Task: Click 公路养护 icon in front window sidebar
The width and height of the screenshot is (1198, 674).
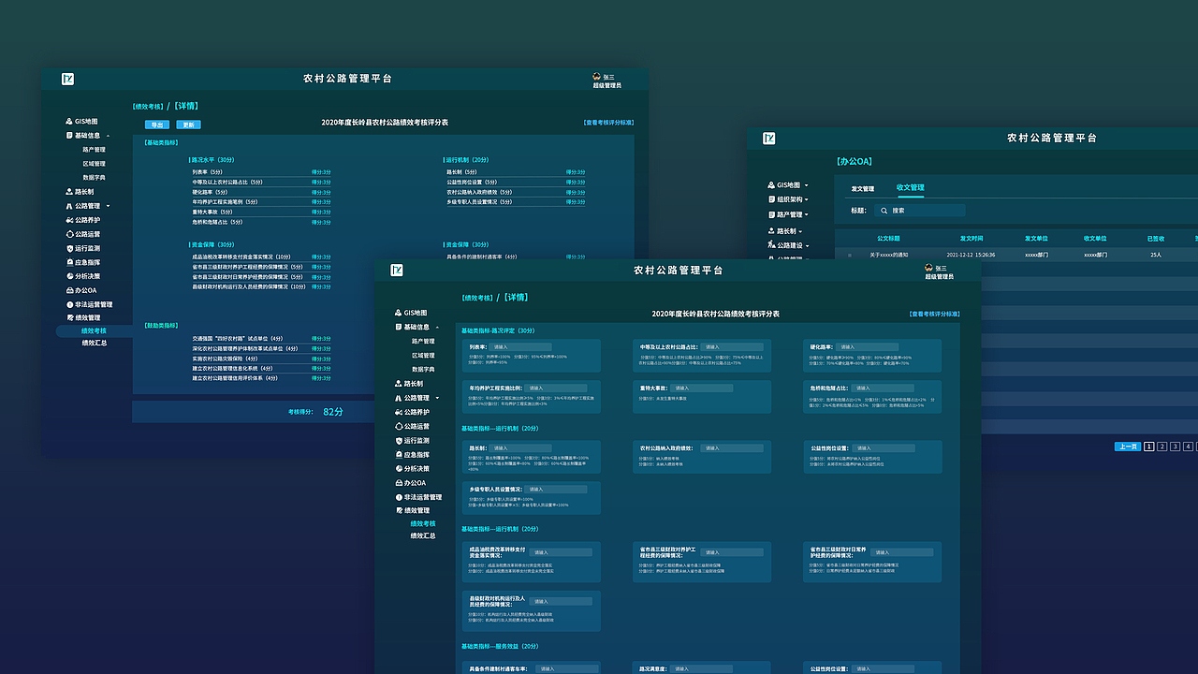Action: (398, 412)
